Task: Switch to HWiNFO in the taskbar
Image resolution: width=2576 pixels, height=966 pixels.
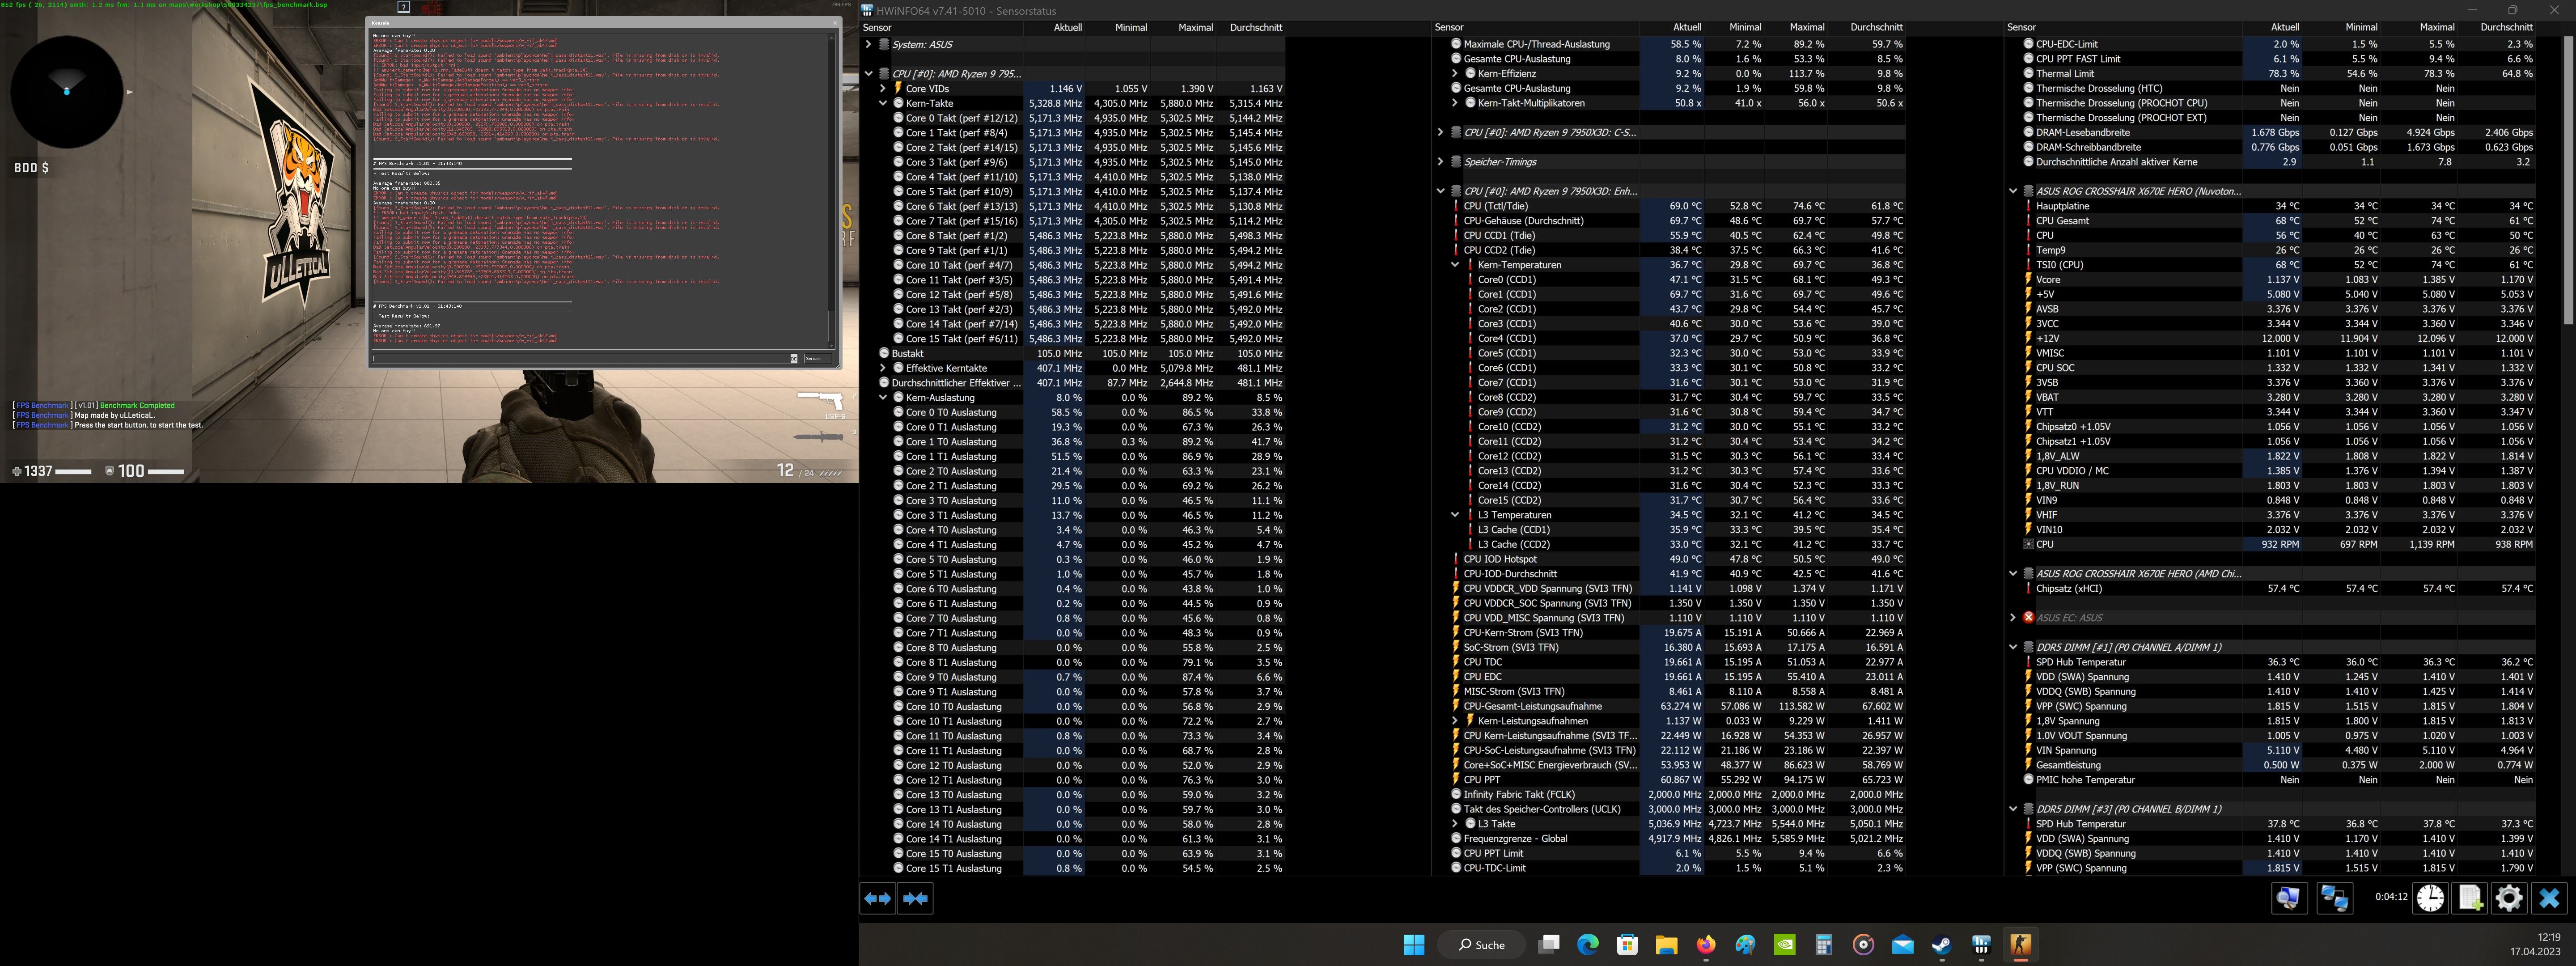Action: tap(1981, 944)
